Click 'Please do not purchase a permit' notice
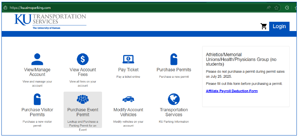Viewport: 299px width, 138px height. click(245, 74)
